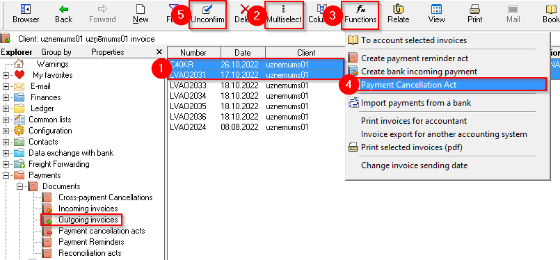The width and height of the screenshot is (560, 260).
Task: Click the Unconfirm toolbar button
Action: point(207,15)
